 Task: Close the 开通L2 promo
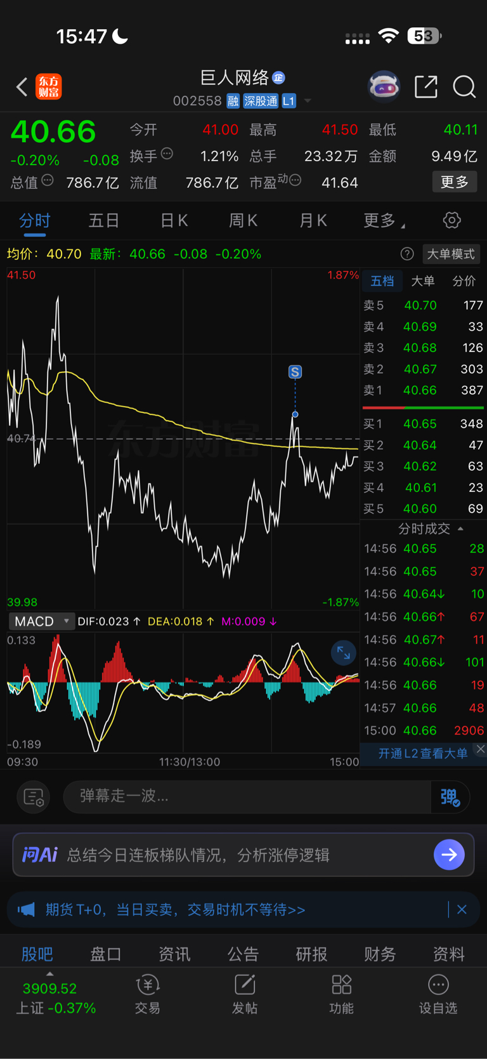tap(481, 749)
